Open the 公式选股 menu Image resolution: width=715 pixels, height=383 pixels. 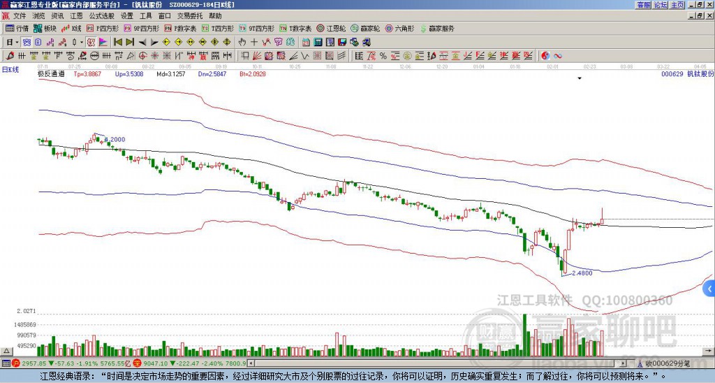click(x=102, y=16)
